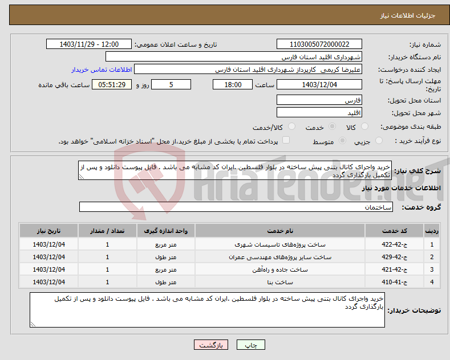Click the شماره نیاز number field
The width and height of the screenshot is (450, 360).
coord(319,44)
